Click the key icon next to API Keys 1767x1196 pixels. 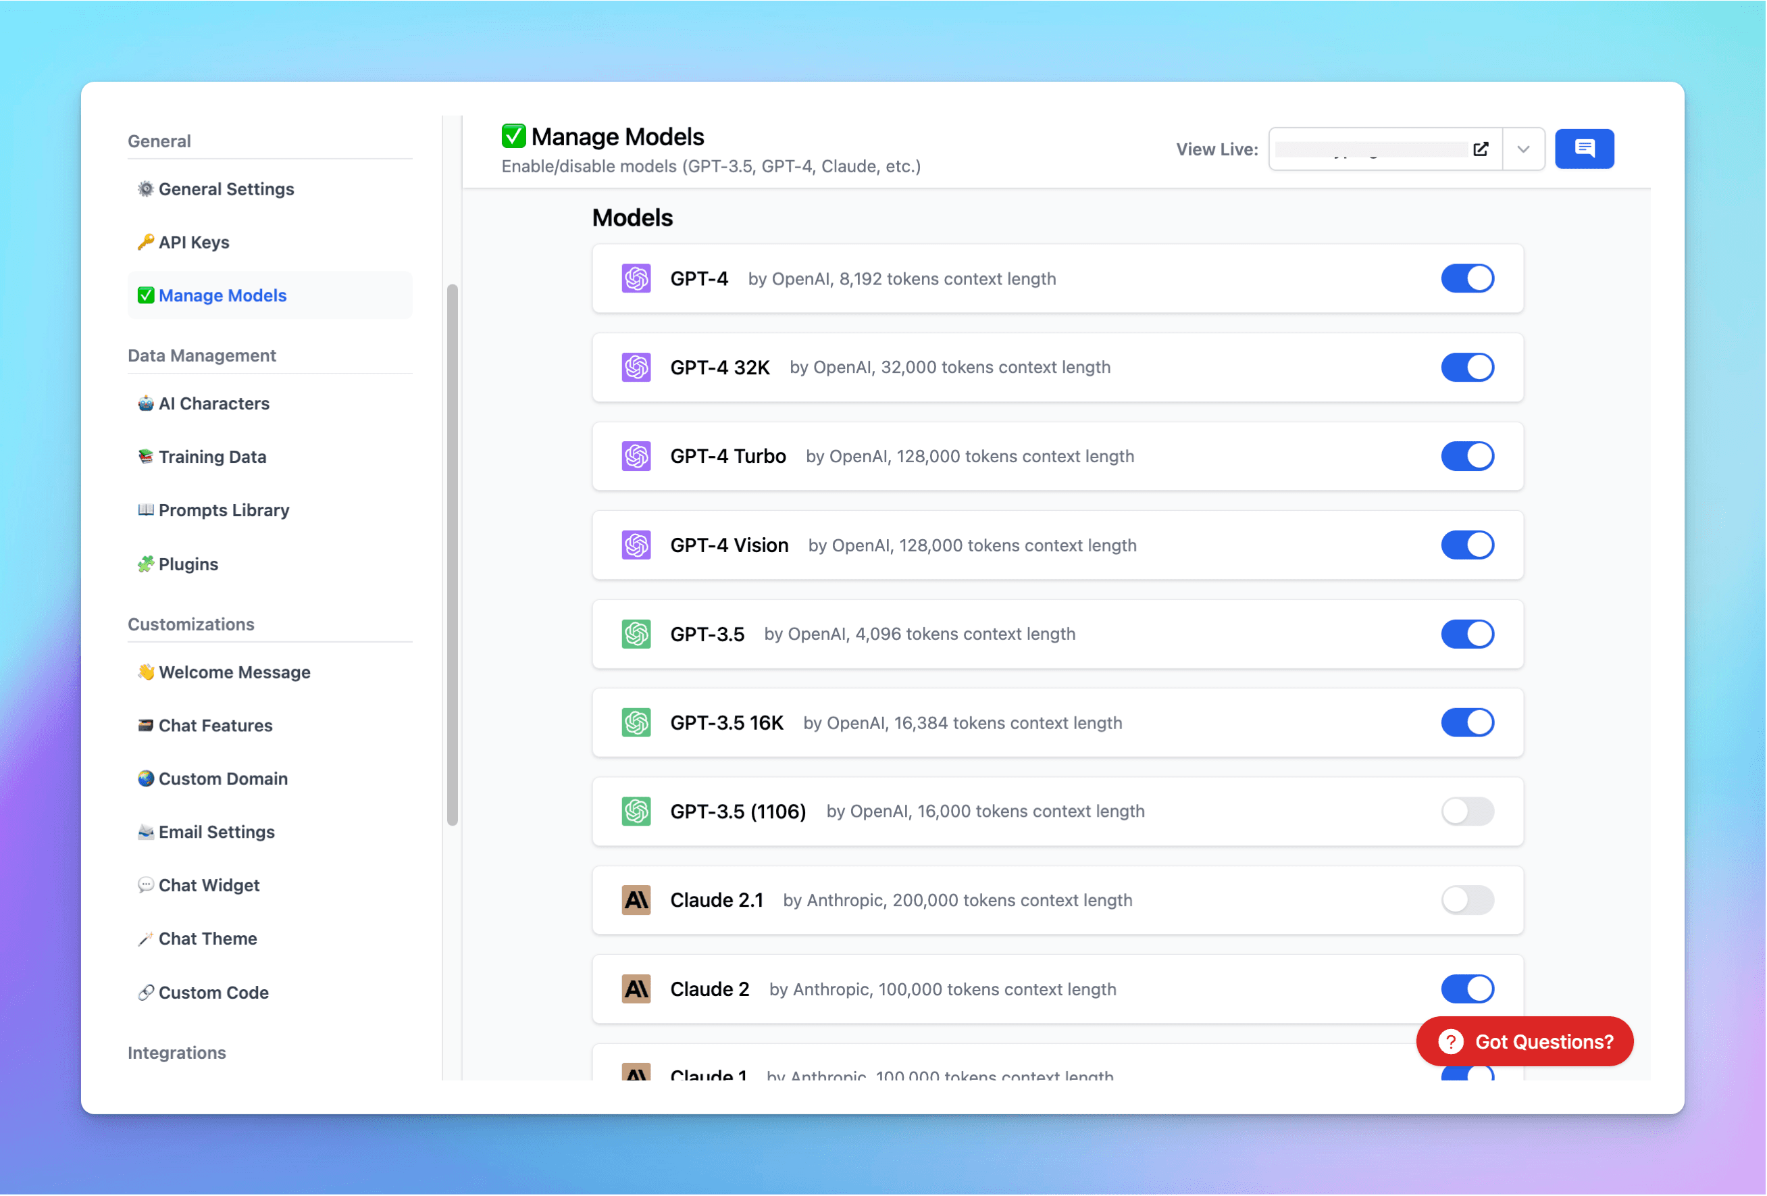145,242
